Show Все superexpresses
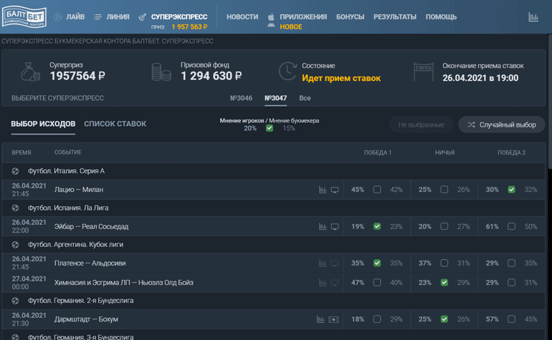 coord(305,98)
